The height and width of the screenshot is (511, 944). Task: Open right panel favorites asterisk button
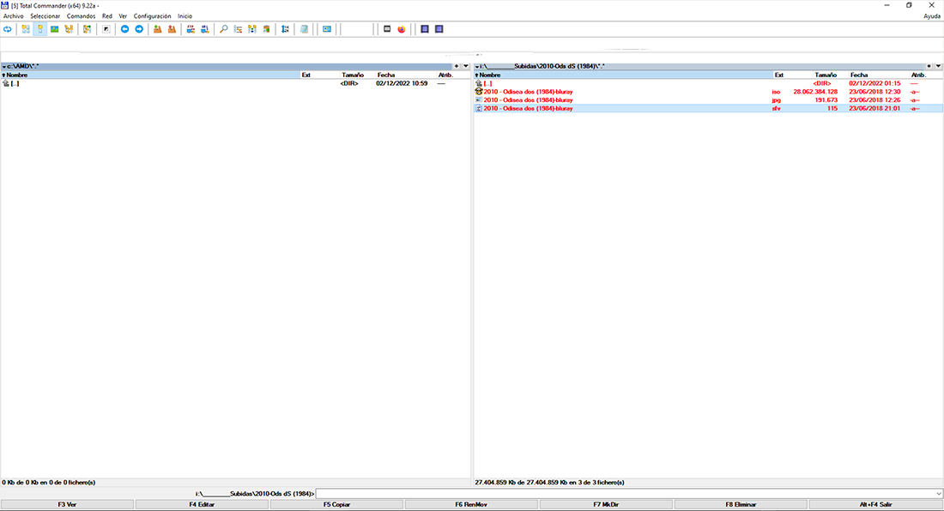pos(929,66)
